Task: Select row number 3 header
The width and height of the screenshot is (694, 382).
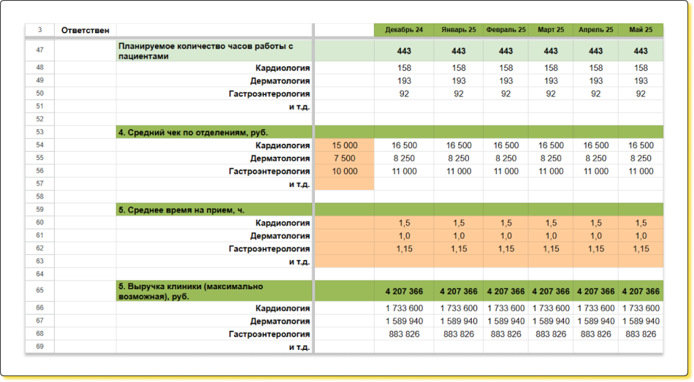Action: point(39,30)
